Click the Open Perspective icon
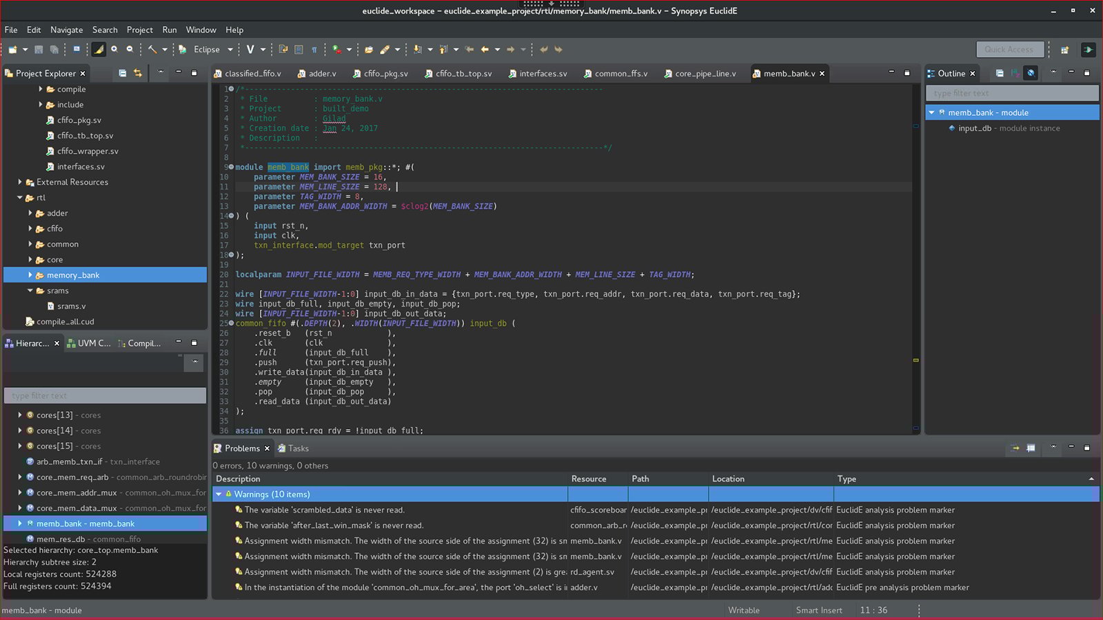Screen dimensions: 1103x620 pyautogui.click(x=1064, y=50)
